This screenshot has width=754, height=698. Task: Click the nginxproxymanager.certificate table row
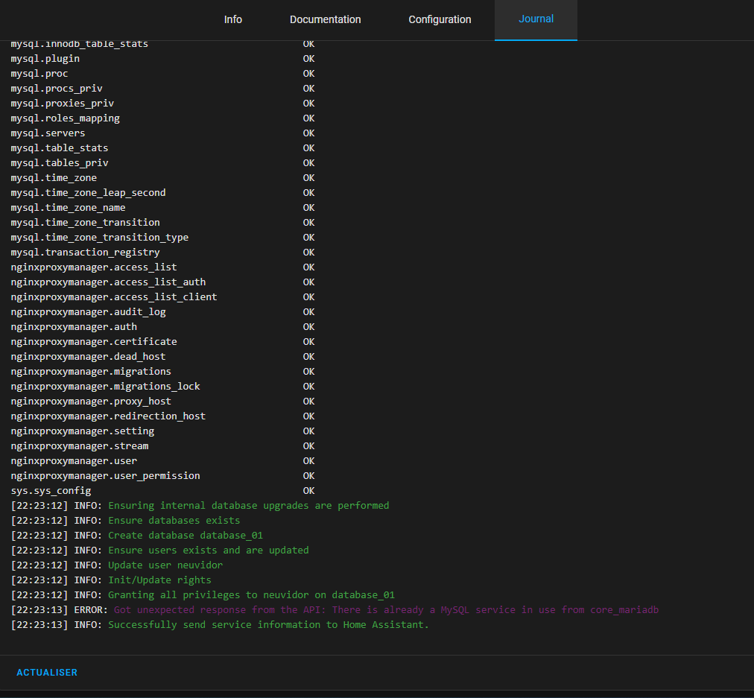tap(94, 342)
